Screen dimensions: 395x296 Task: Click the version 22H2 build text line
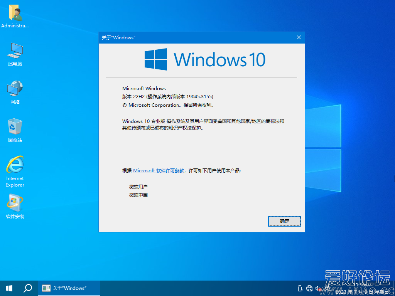point(167,97)
